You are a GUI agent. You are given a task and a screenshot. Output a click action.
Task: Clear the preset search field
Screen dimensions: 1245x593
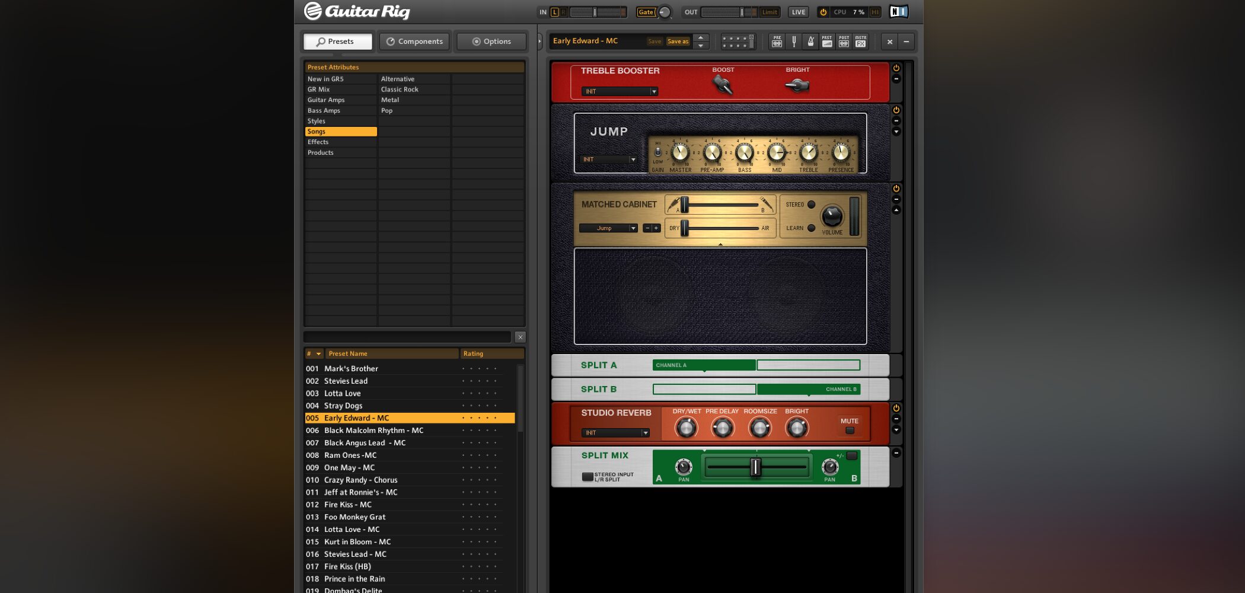click(x=520, y=337)
